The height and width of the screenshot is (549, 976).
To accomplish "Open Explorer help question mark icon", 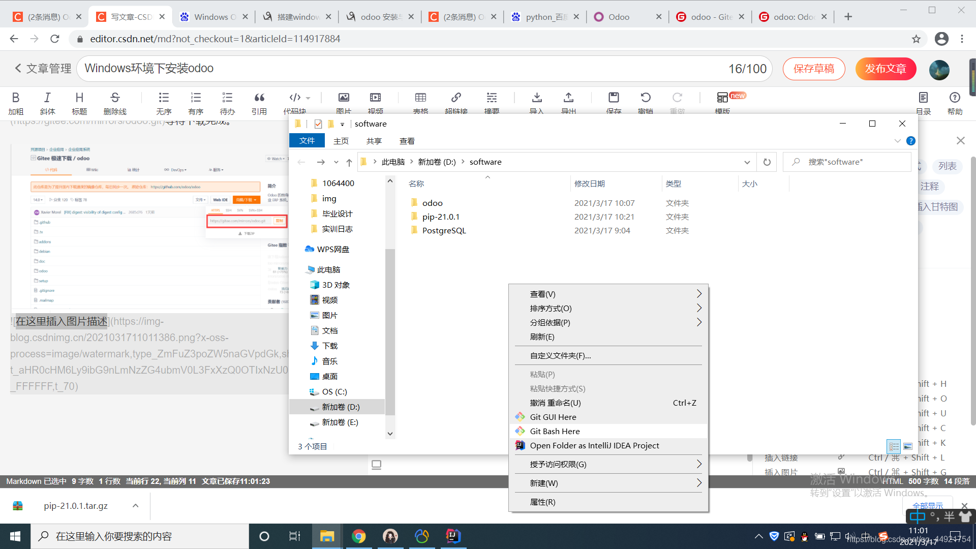I will 911,141.
